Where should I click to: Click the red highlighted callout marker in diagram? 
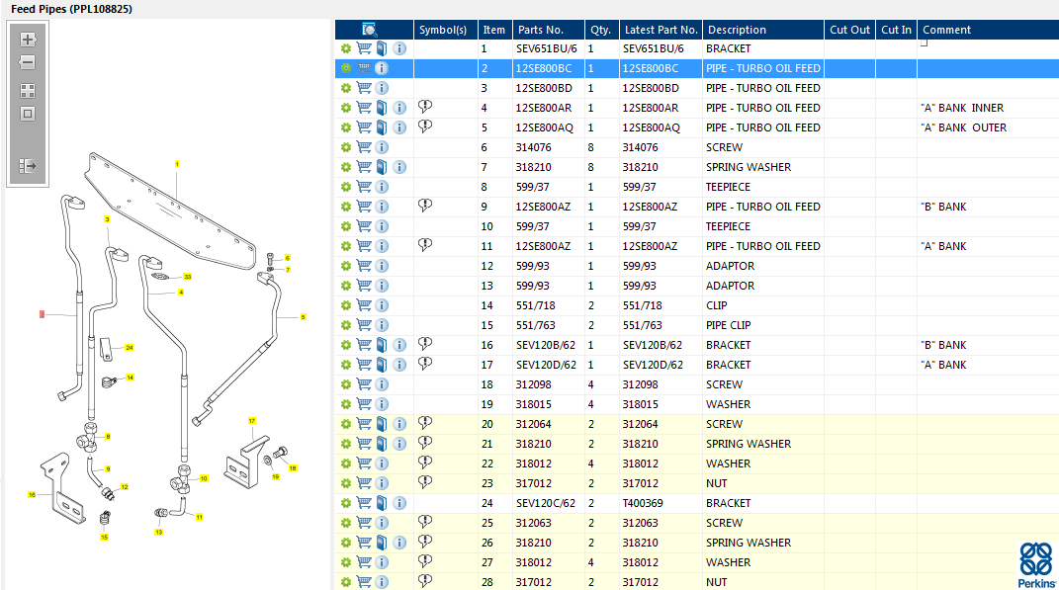tap(42, 314)
